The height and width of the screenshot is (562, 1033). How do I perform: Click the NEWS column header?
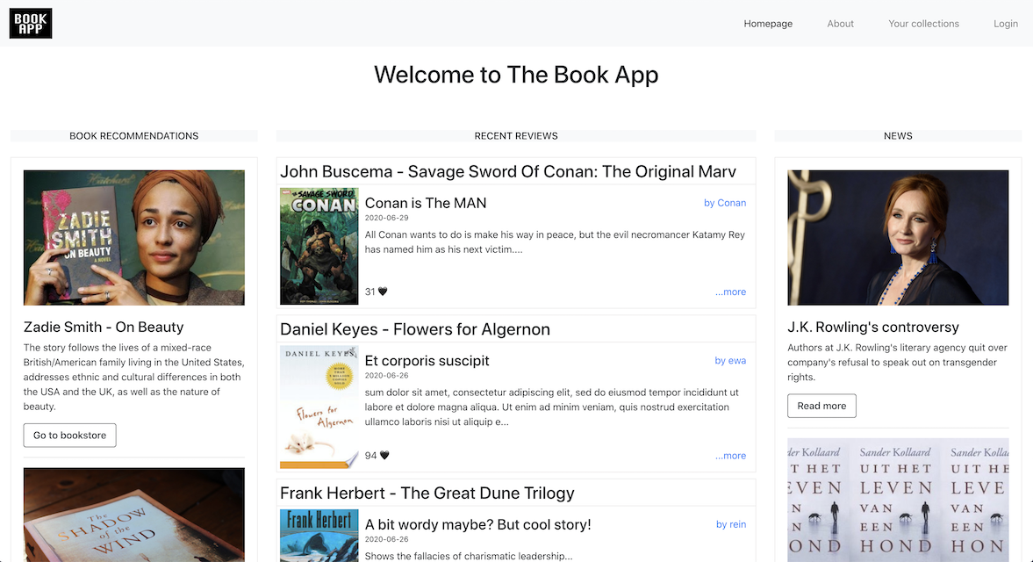coord(898,136)
